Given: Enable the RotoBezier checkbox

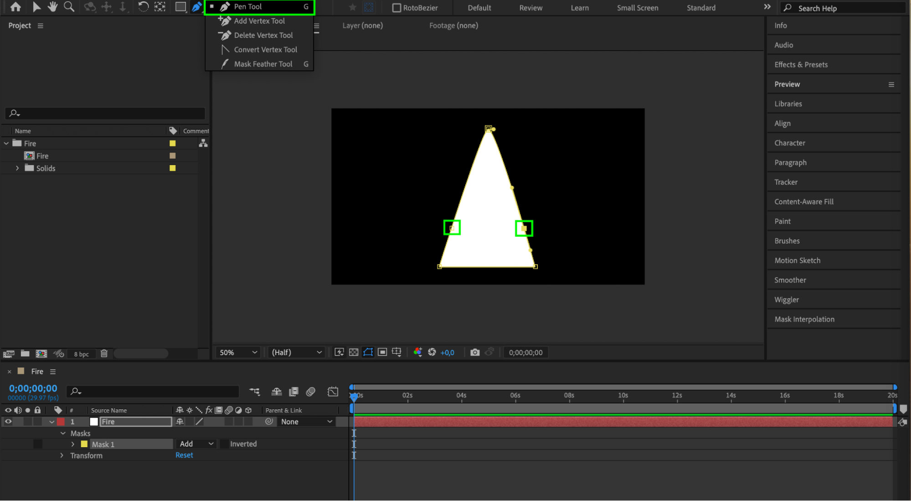Looking at the screenshot, I should click(396, 8).
